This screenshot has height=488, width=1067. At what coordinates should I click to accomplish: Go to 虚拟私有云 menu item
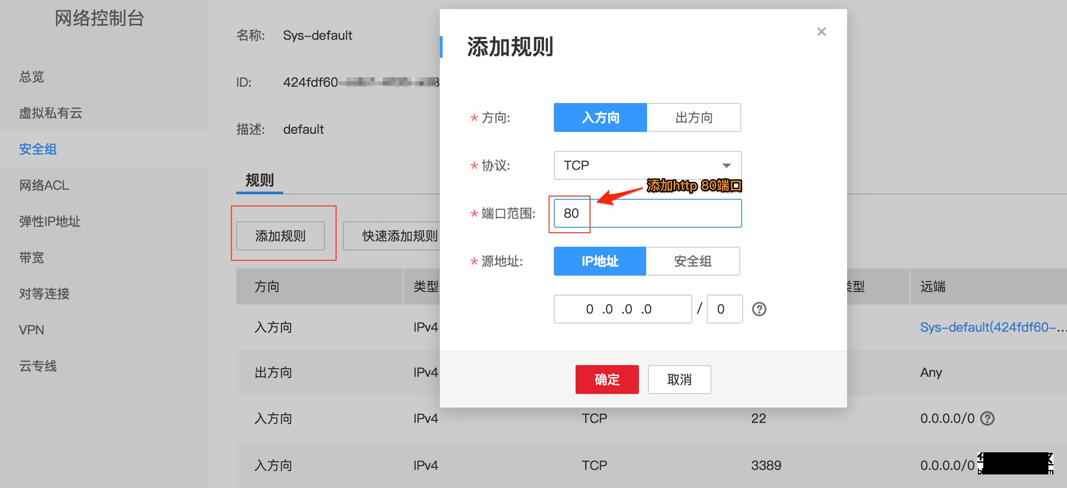point(51,113)
